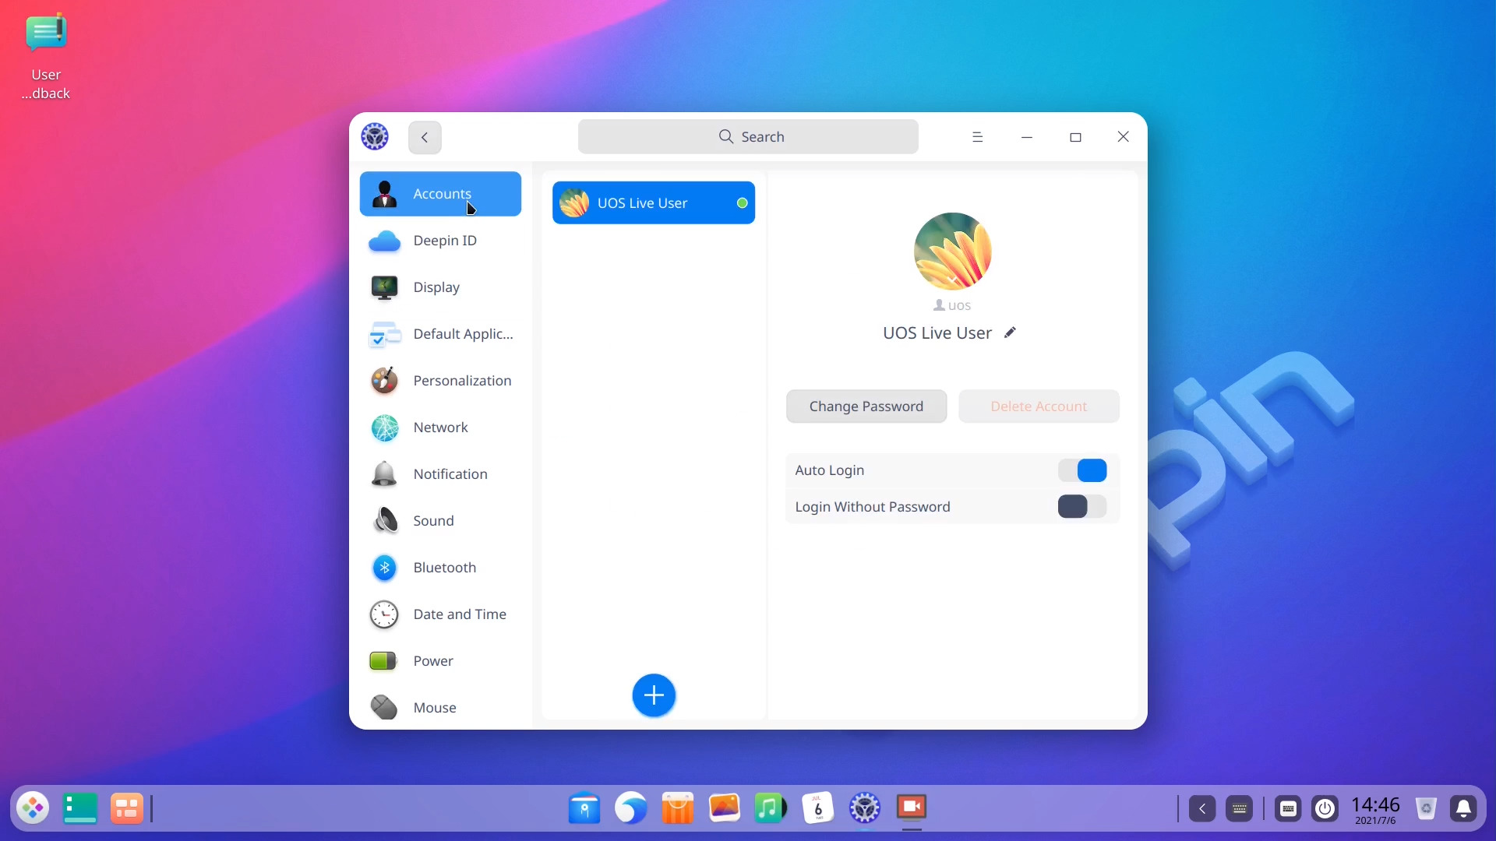Click the Change Password button
The width and height of the screenshot is (1496, 841).
tap(866, 406)
